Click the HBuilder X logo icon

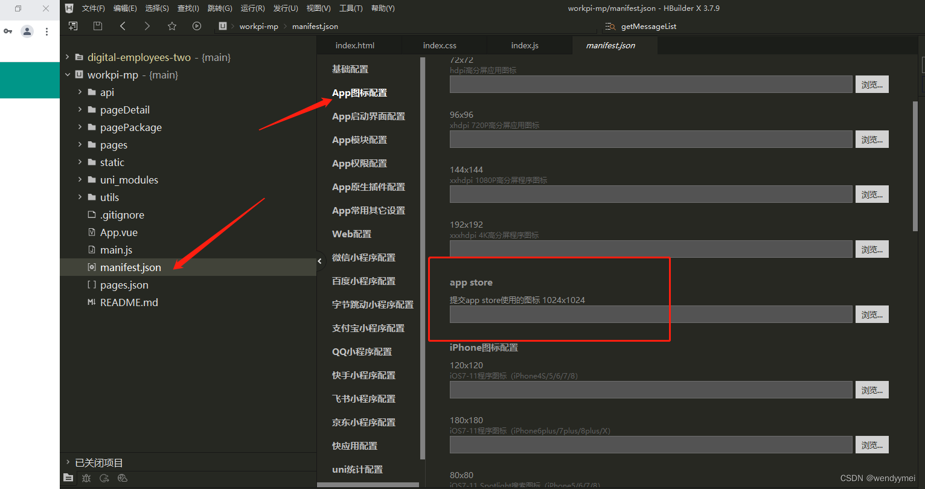click(69, 8)
